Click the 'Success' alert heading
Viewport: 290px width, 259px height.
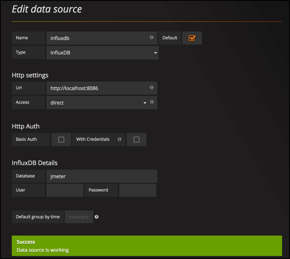pyautogui.click(x=26, y=242)
